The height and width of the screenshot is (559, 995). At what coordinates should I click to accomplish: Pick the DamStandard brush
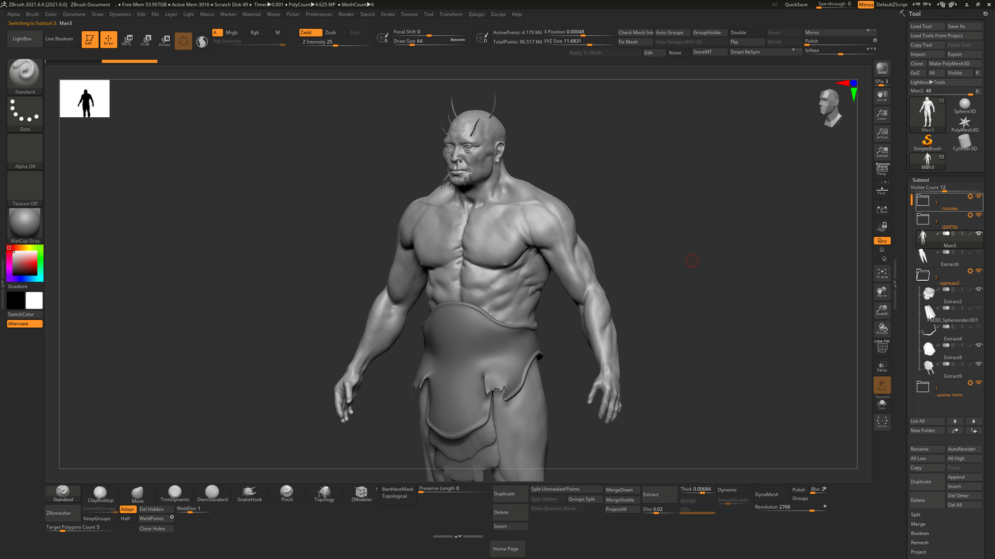click(x=212, y=494)
